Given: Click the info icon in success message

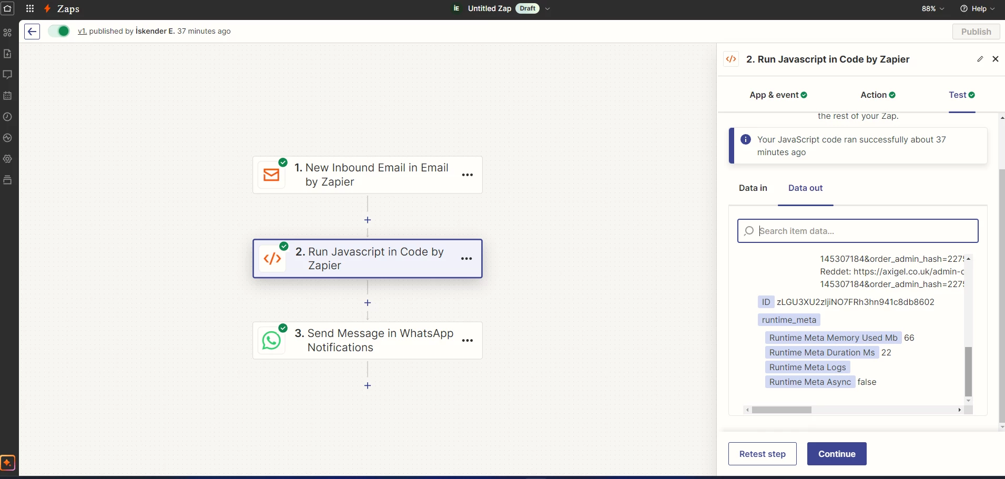Looking at the screenshot, I should tap(745, 139).
